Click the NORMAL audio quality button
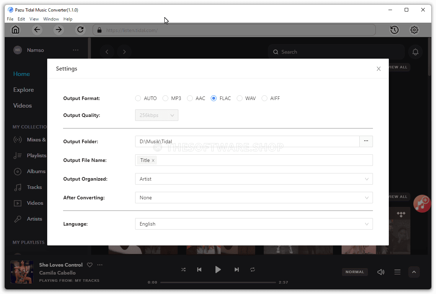This screenshot has height=294, width=436. 355,272
